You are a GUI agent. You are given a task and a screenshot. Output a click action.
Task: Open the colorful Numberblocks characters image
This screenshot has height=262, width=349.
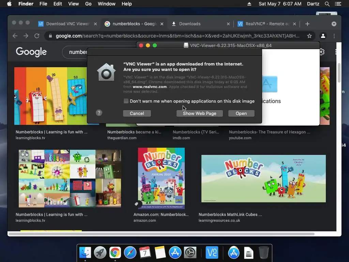(x=50, y=96)
